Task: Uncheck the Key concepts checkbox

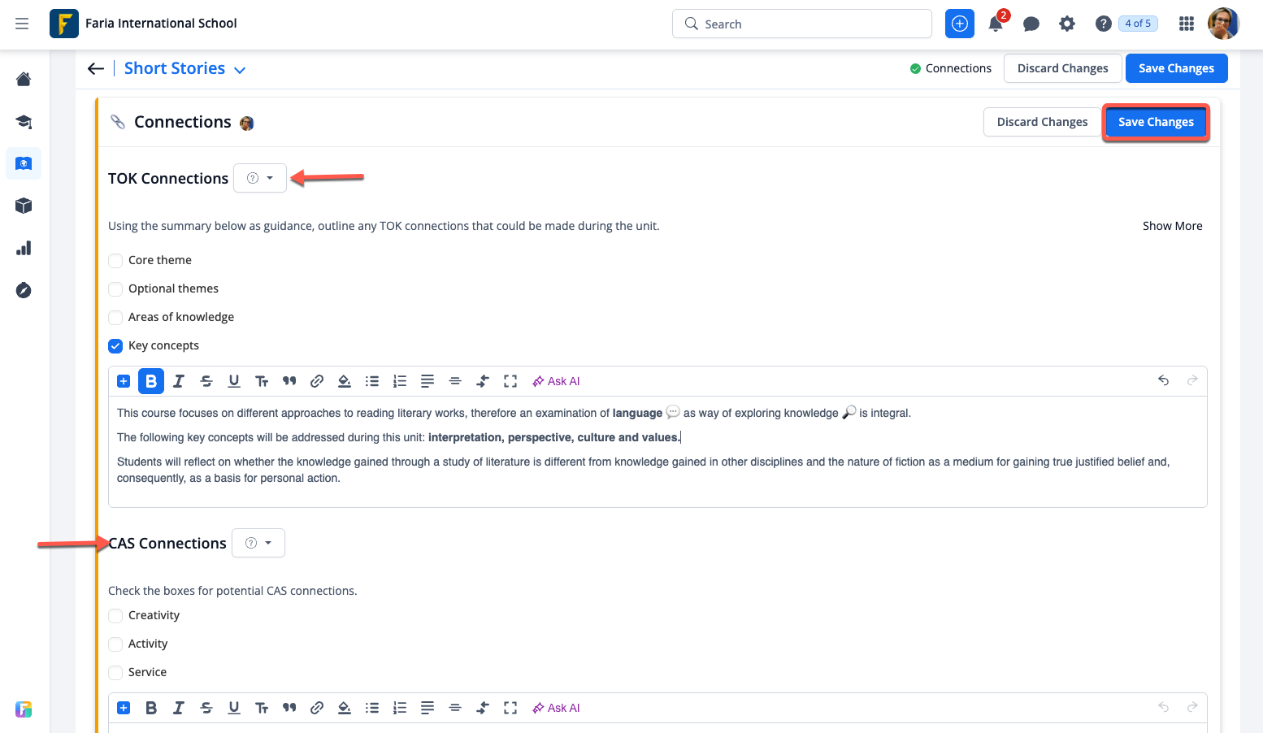Action: pyautogui.click(x=116, y=346)
